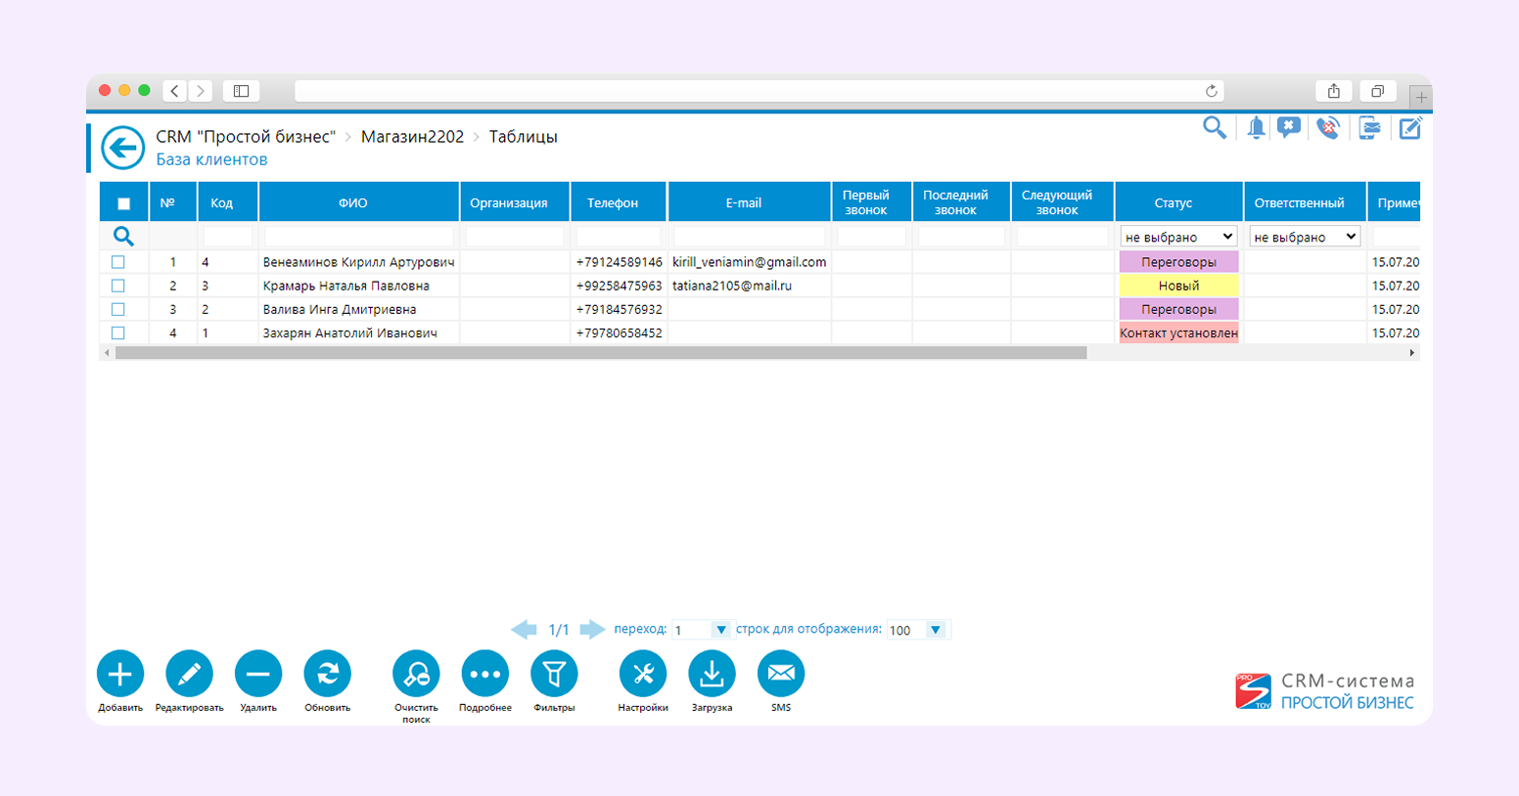
Task: Click the kirill_veniamin@gmail.com email cell
Action: [x=749, y=262]
